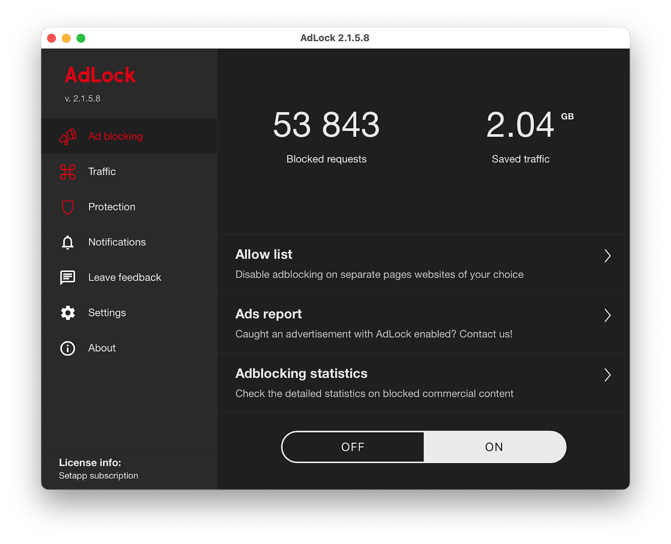The height and width of the screenshot is (544, 671).
Task: Switch ad blocking to ON
Action: pos(494,447)
